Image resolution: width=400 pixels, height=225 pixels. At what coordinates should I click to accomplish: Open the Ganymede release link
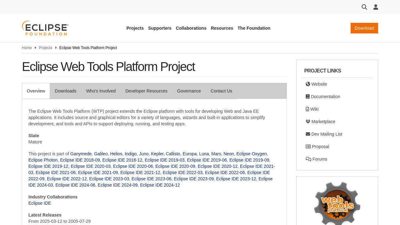81,154
